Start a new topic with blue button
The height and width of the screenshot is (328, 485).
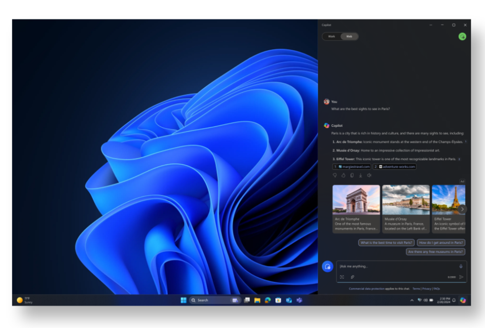[328, 267]
